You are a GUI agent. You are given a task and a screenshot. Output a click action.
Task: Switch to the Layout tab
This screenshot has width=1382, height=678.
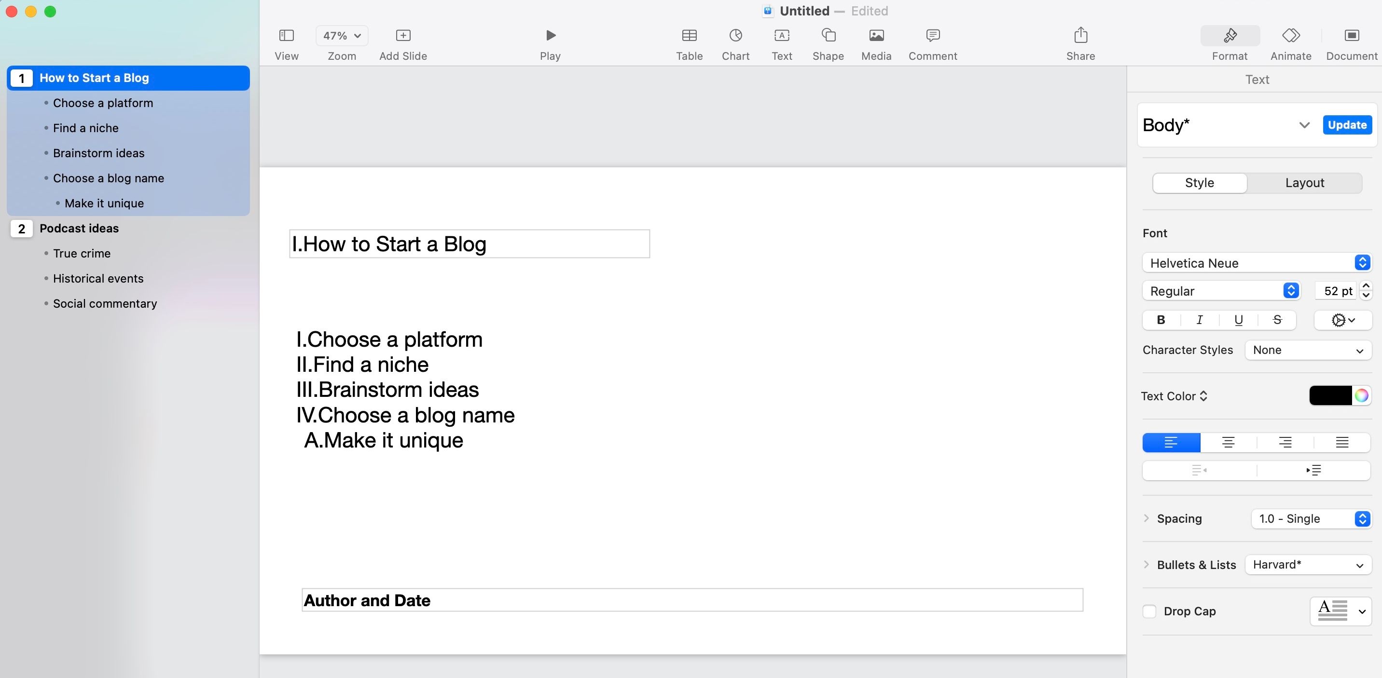pyautogui.click(x=1304, y=183)
